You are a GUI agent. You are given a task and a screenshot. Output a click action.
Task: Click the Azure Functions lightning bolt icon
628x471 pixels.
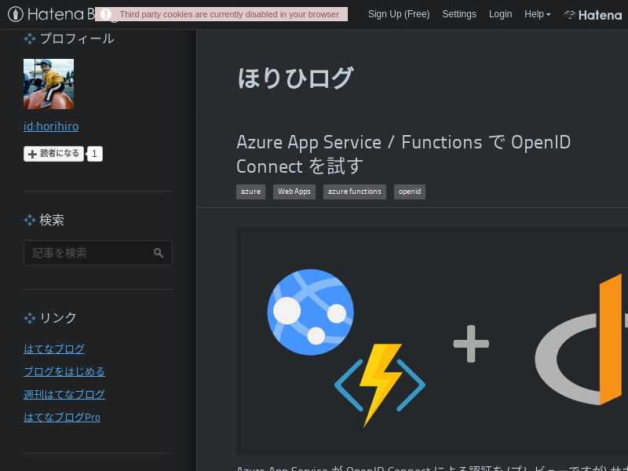[x=380, y=385]
